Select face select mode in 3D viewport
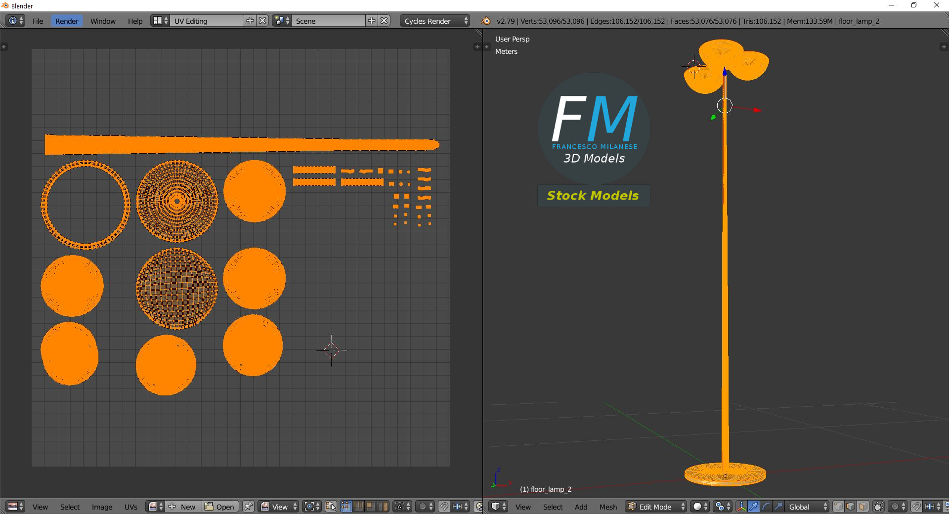This screenshot has height=514, width=949. [x=863, y=507]
